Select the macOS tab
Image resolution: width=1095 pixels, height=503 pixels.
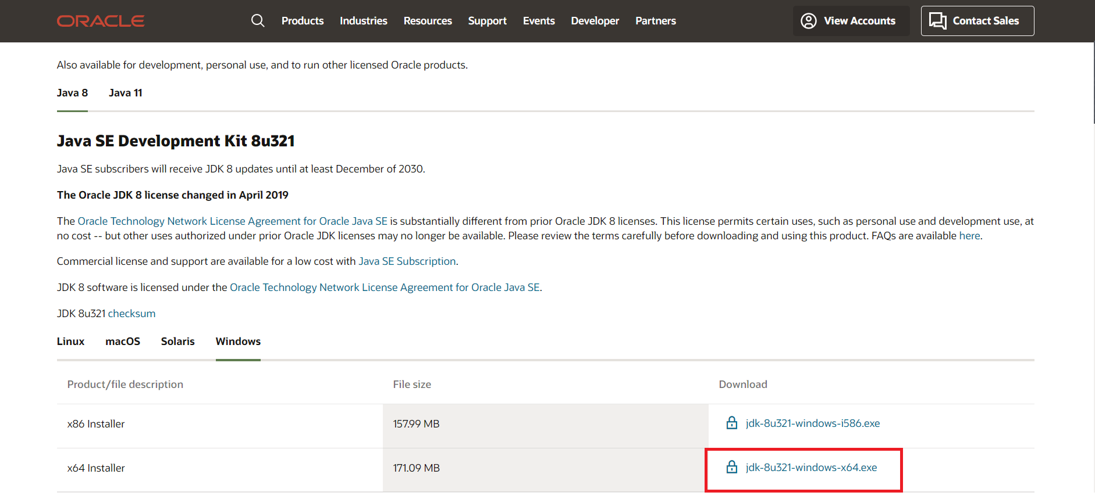123,342
